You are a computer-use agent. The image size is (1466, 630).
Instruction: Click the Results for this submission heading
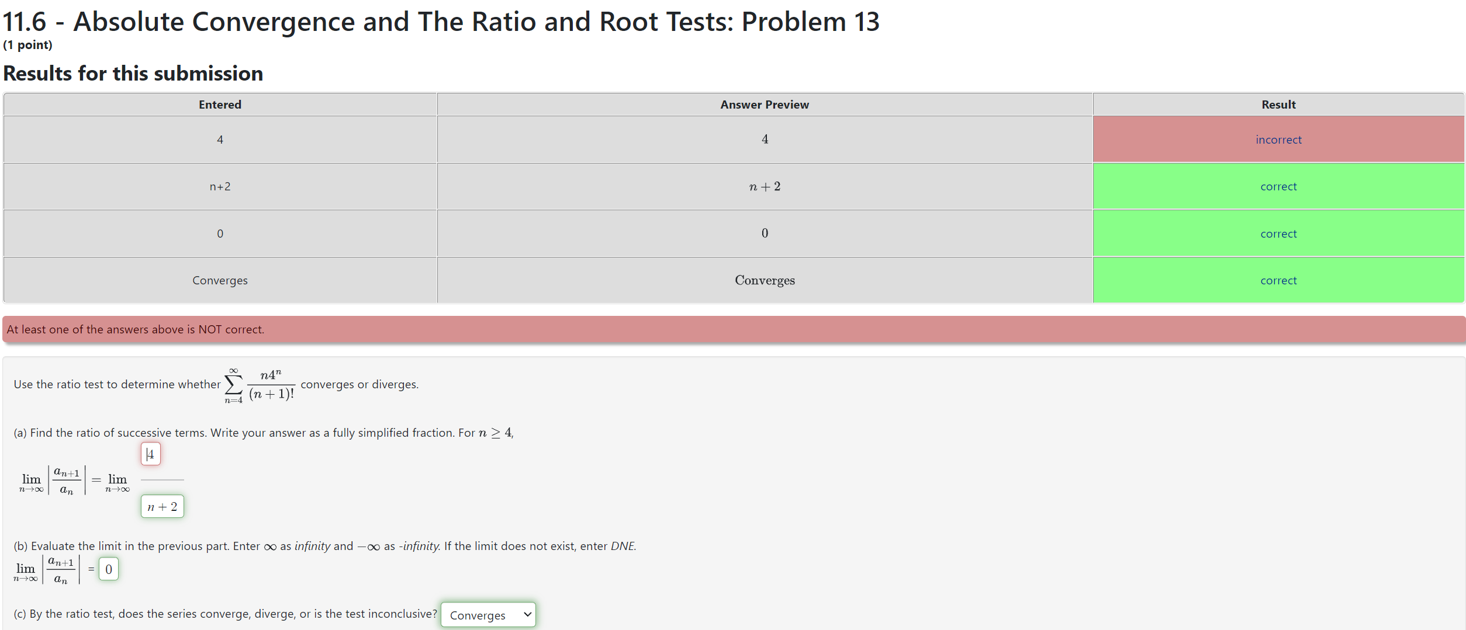pos(133,74)
